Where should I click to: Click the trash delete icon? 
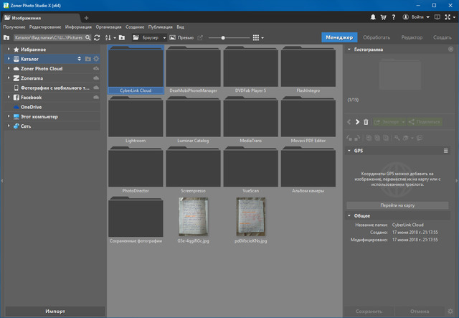(x=366, y=122)
